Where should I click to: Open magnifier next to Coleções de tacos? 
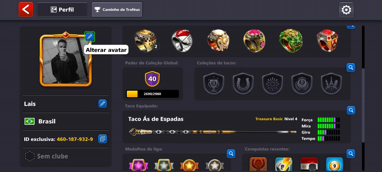pyautogui.click(x=351, y=67)
